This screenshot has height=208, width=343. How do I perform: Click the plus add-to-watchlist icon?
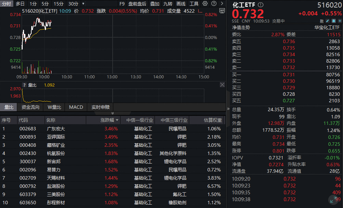point(340,21)
